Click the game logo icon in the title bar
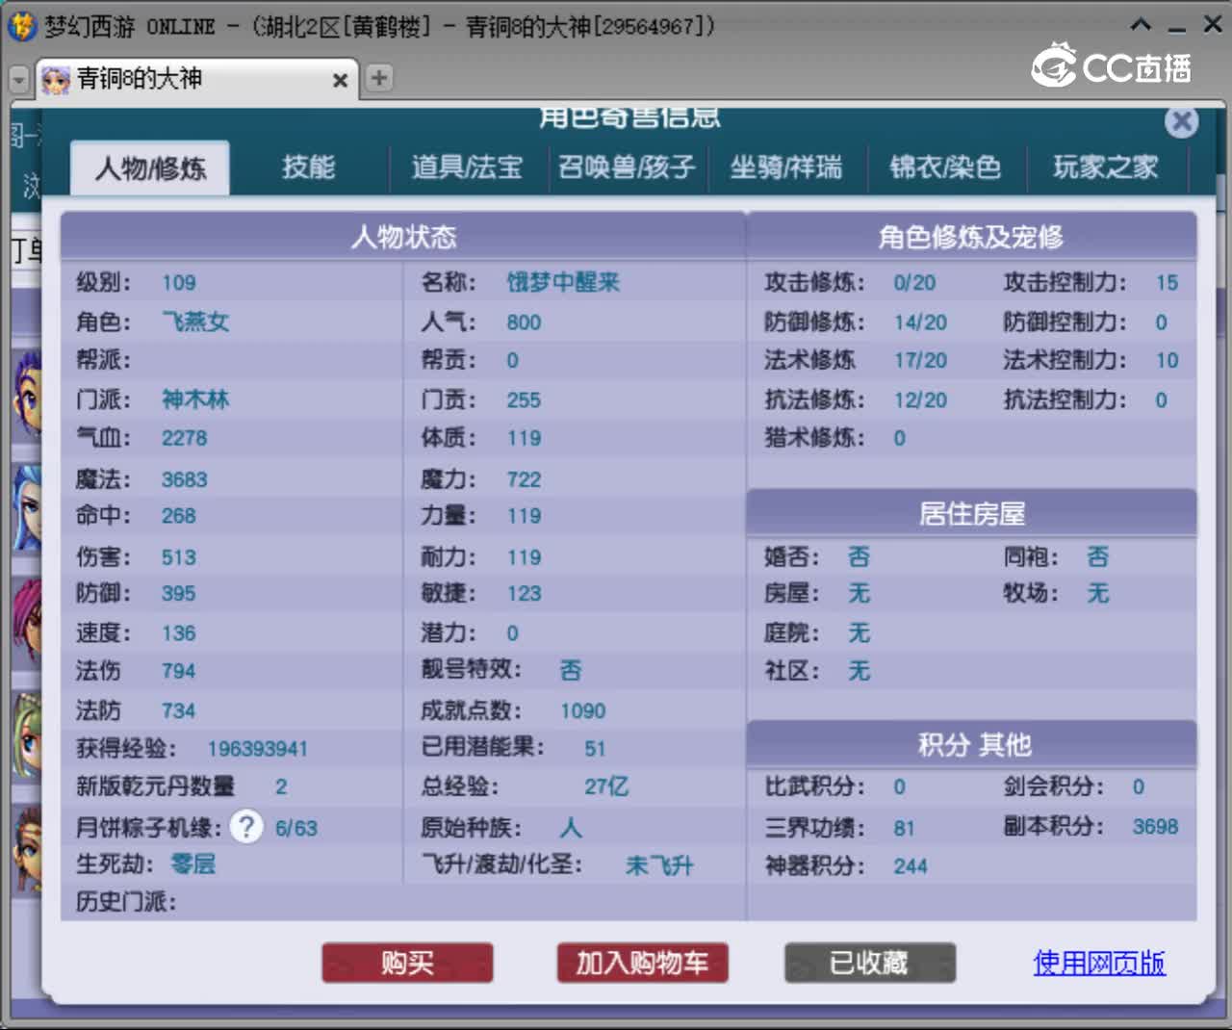This screenshot has width=1232, height=1030. click(x=22, y=26)
